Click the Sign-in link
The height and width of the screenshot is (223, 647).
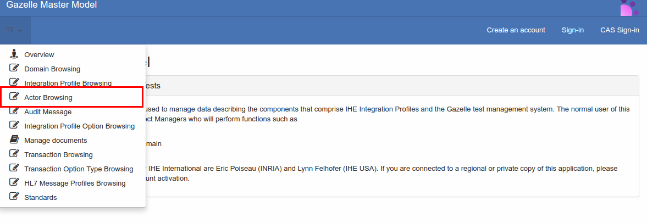[x=572, y=30]
